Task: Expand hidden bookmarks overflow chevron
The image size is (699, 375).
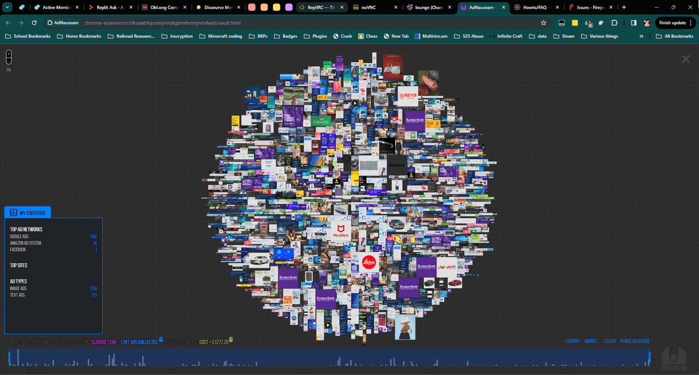Action: pos(642,36)
